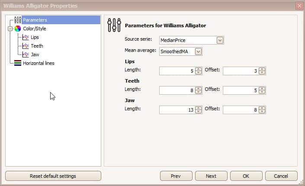Viewport: 305px width, 186px height.
Task: Click the Prev button
Action: click(176, 176)
